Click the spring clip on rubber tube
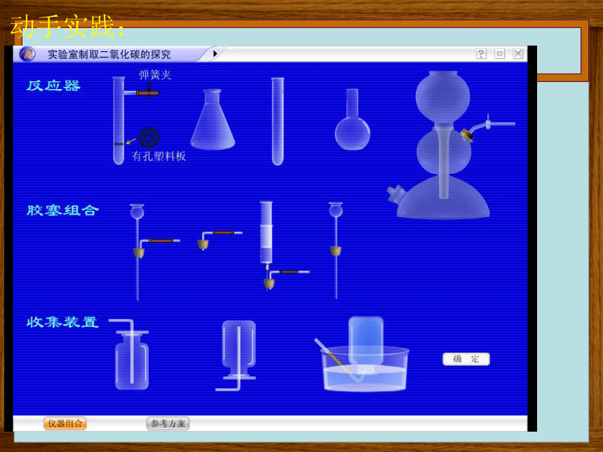 click(x=149, y=93)
